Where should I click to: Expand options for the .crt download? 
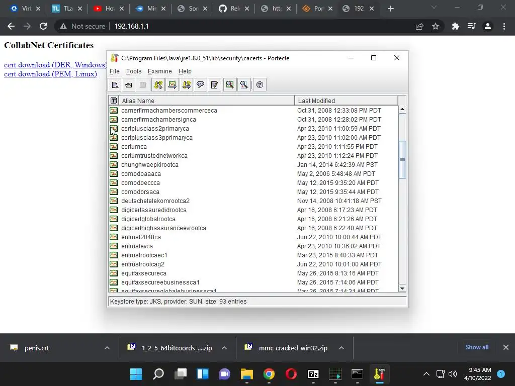(107, 348)
